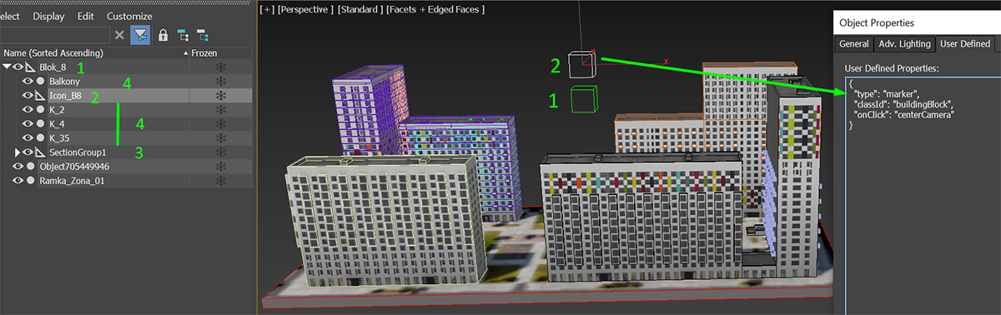This screenshot has height=315, width=1001.
Task: Open the Display menu
Action: pyautogui.click(x=48, y=16)
